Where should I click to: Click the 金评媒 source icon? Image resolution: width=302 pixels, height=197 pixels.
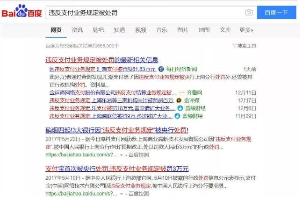coord(179,100)
